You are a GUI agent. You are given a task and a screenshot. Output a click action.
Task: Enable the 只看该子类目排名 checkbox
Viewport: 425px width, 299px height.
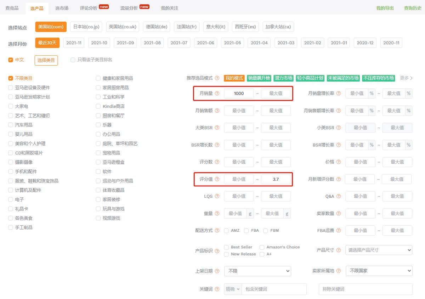coord(73,60)
